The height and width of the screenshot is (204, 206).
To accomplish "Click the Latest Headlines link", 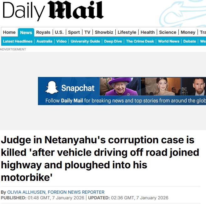I will pyautogui.click(x=18, y=41).
